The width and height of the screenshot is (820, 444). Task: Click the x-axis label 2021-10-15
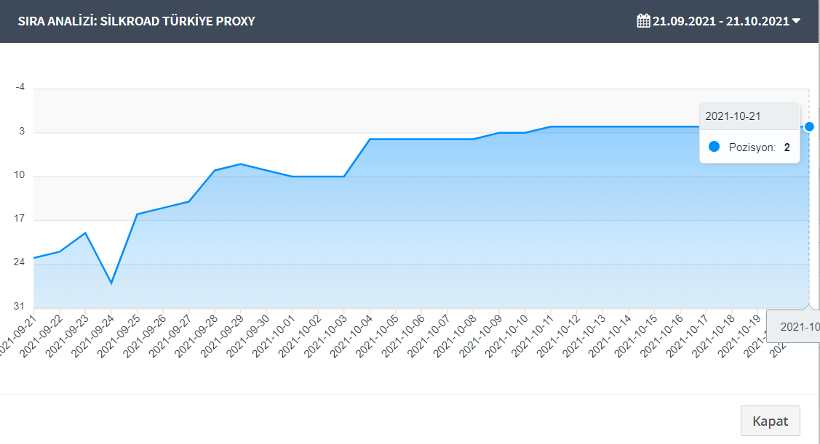pos(635,335)
